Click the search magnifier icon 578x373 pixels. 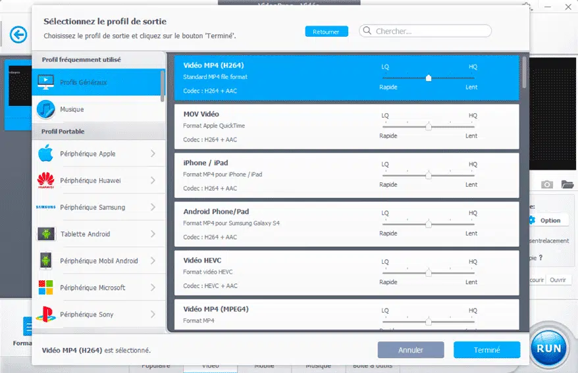click(x=367, y=30)
